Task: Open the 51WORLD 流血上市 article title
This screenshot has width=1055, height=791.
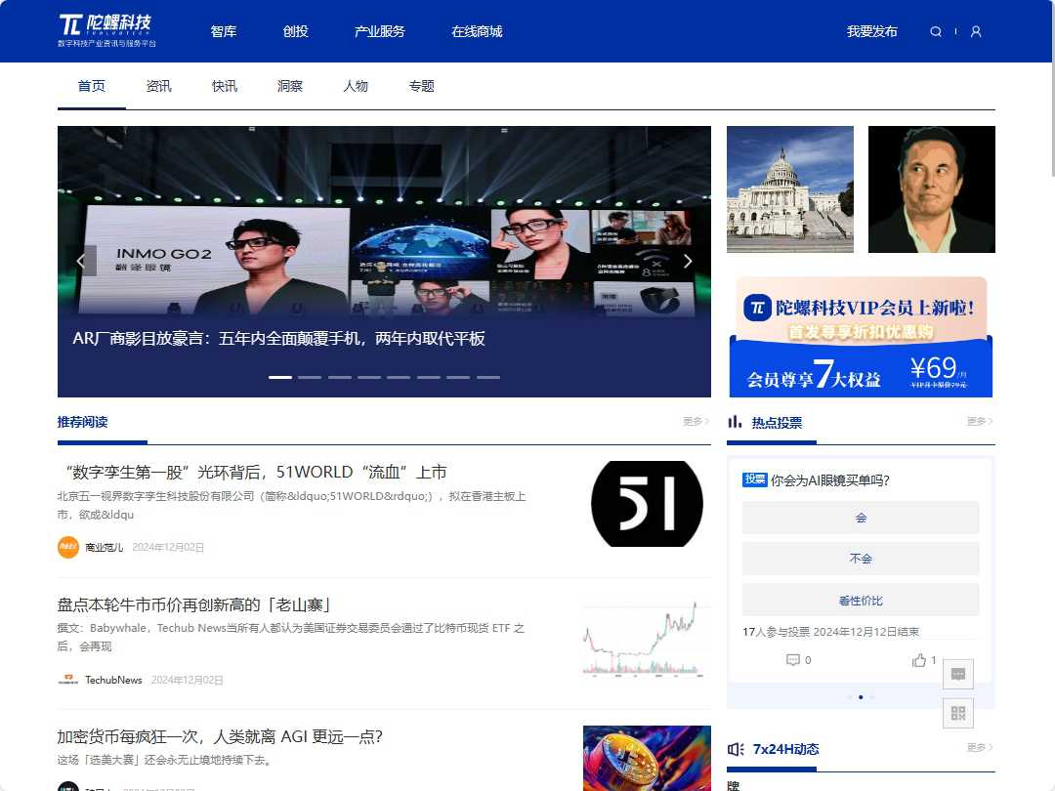Action: pyautogui.click(x=256, y=473)
